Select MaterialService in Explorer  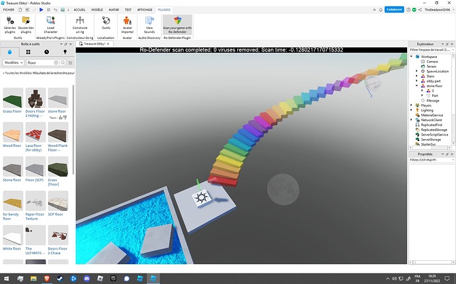click(x=432, y=115)
